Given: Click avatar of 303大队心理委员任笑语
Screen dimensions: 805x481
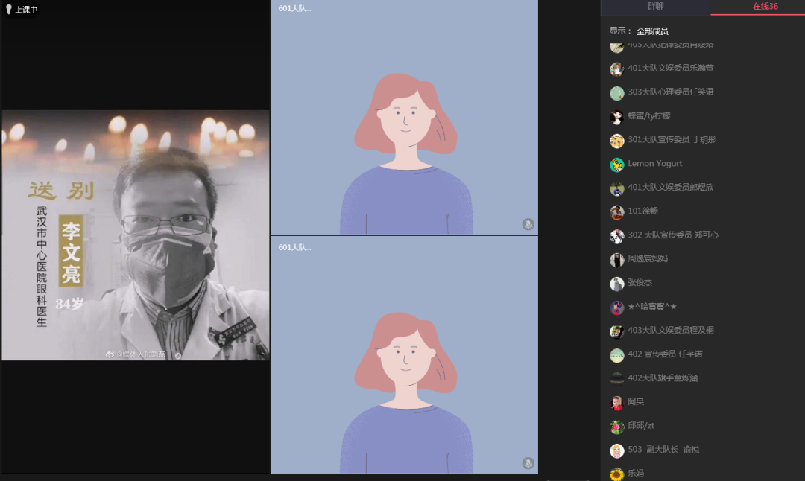Looking at the screenshot, I should [x=616, y=93].
